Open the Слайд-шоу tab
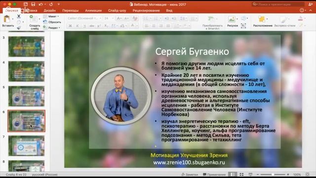316x178 pixels. coord(117,10)
